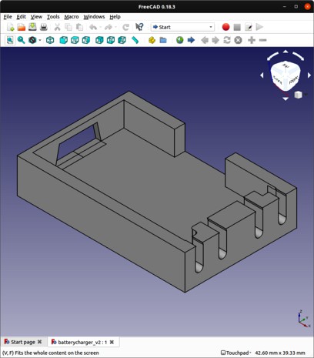314x358 pixels.
Task: Zoom out with minus icon
Action: tap(262, 40)
